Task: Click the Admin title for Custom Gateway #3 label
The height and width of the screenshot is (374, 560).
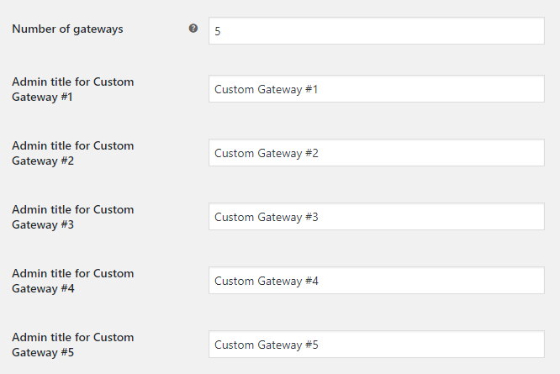Action: point(73,217)
